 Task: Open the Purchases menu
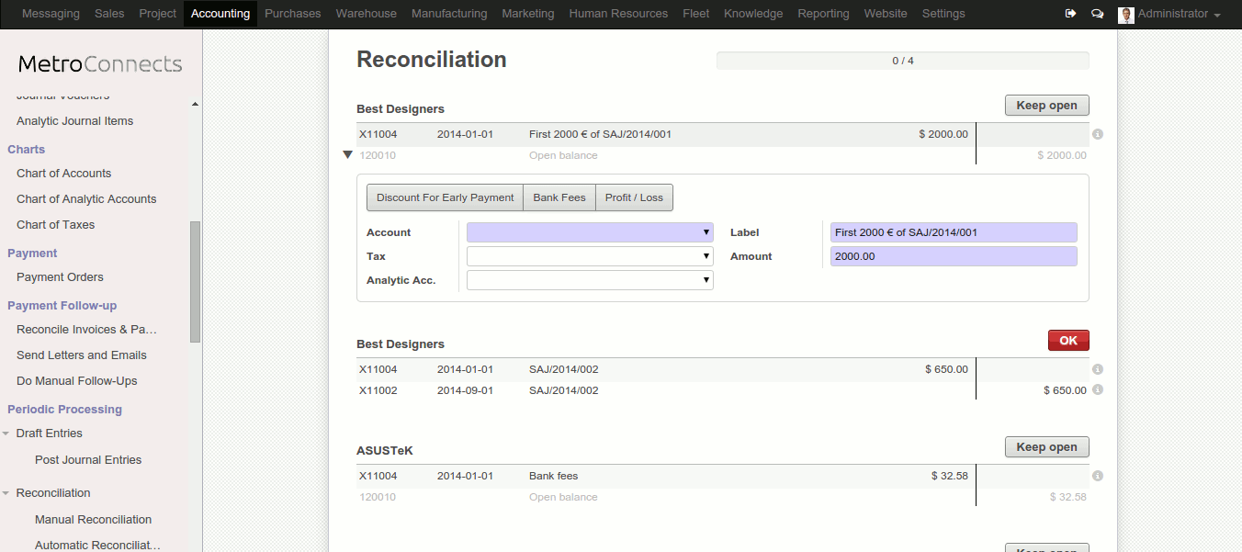pos(292,14)
